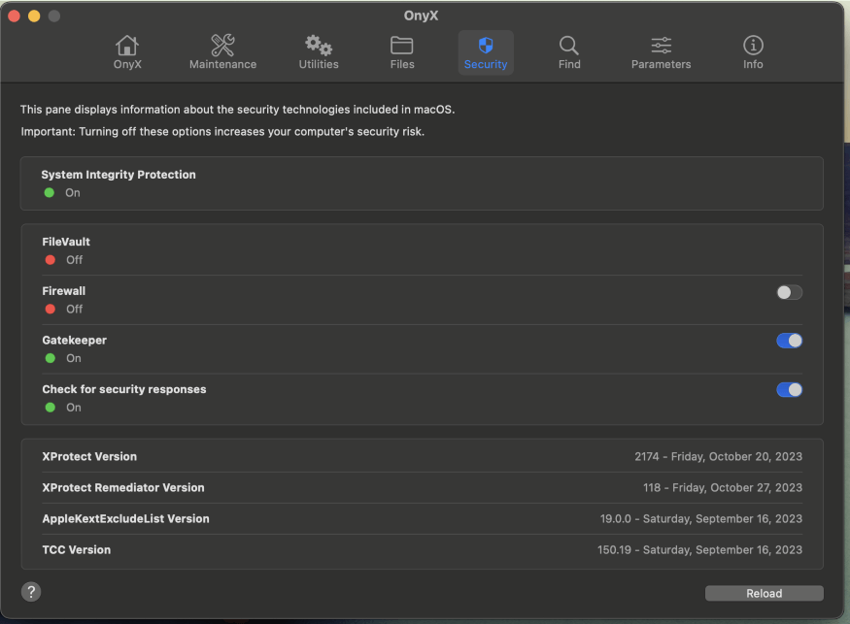Select the TCC value 150.19
Image resolution: width=850 pixels, height=624 pixels.
point(699,550)
